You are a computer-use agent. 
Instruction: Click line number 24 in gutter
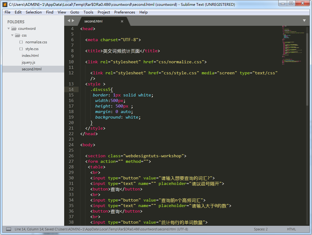pyautogui.click(x=71, y=145)
